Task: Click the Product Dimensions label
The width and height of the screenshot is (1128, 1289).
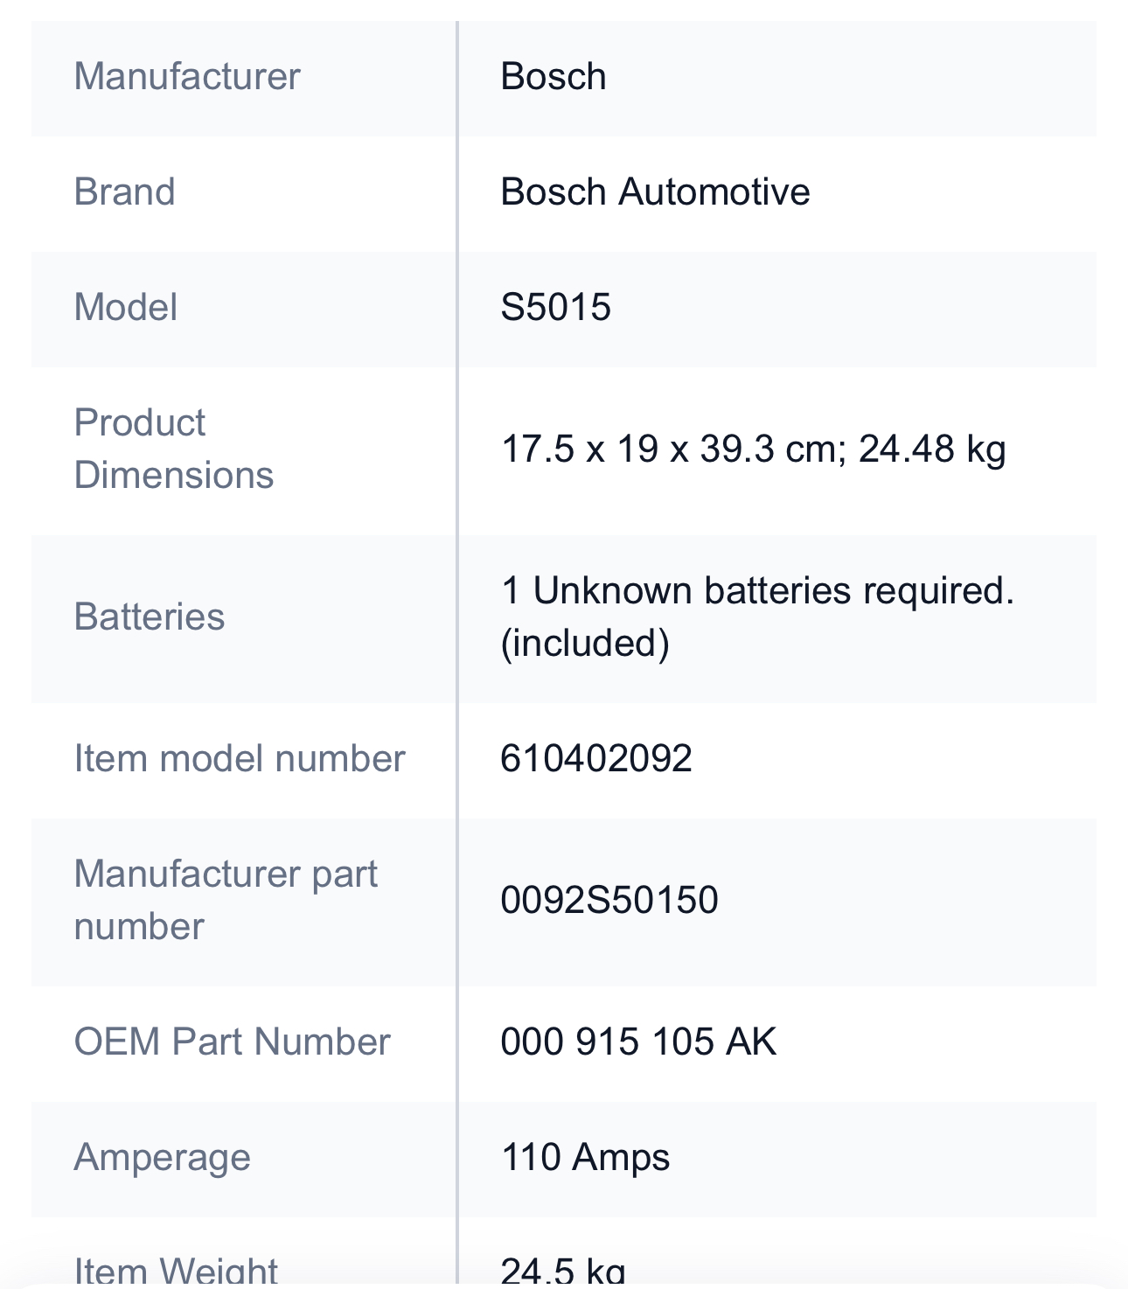Action: [173, 449]
